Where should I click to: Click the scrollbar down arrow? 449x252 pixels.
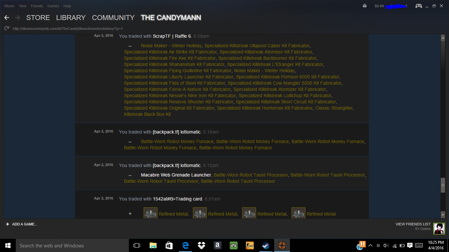[x=443, y=215]
